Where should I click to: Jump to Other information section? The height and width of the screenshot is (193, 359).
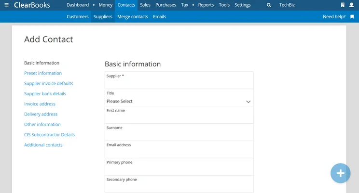point(42,124)
